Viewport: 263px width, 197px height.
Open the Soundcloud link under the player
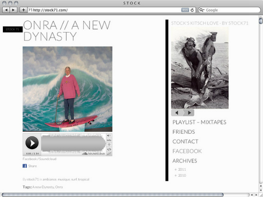tap(48, 159)
